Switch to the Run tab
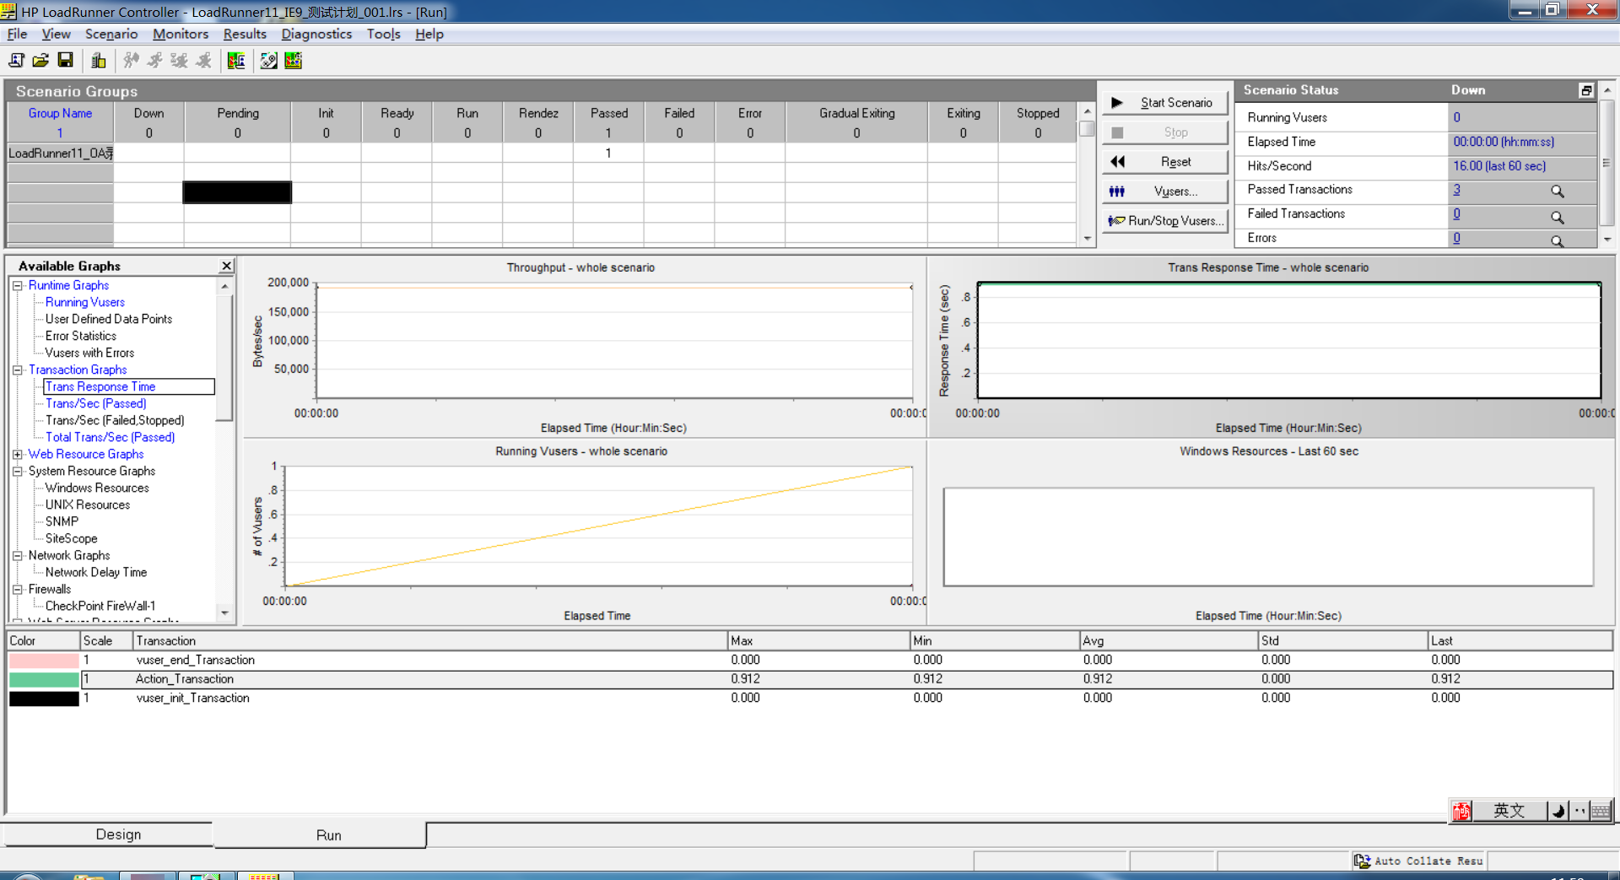 [329, 835]
